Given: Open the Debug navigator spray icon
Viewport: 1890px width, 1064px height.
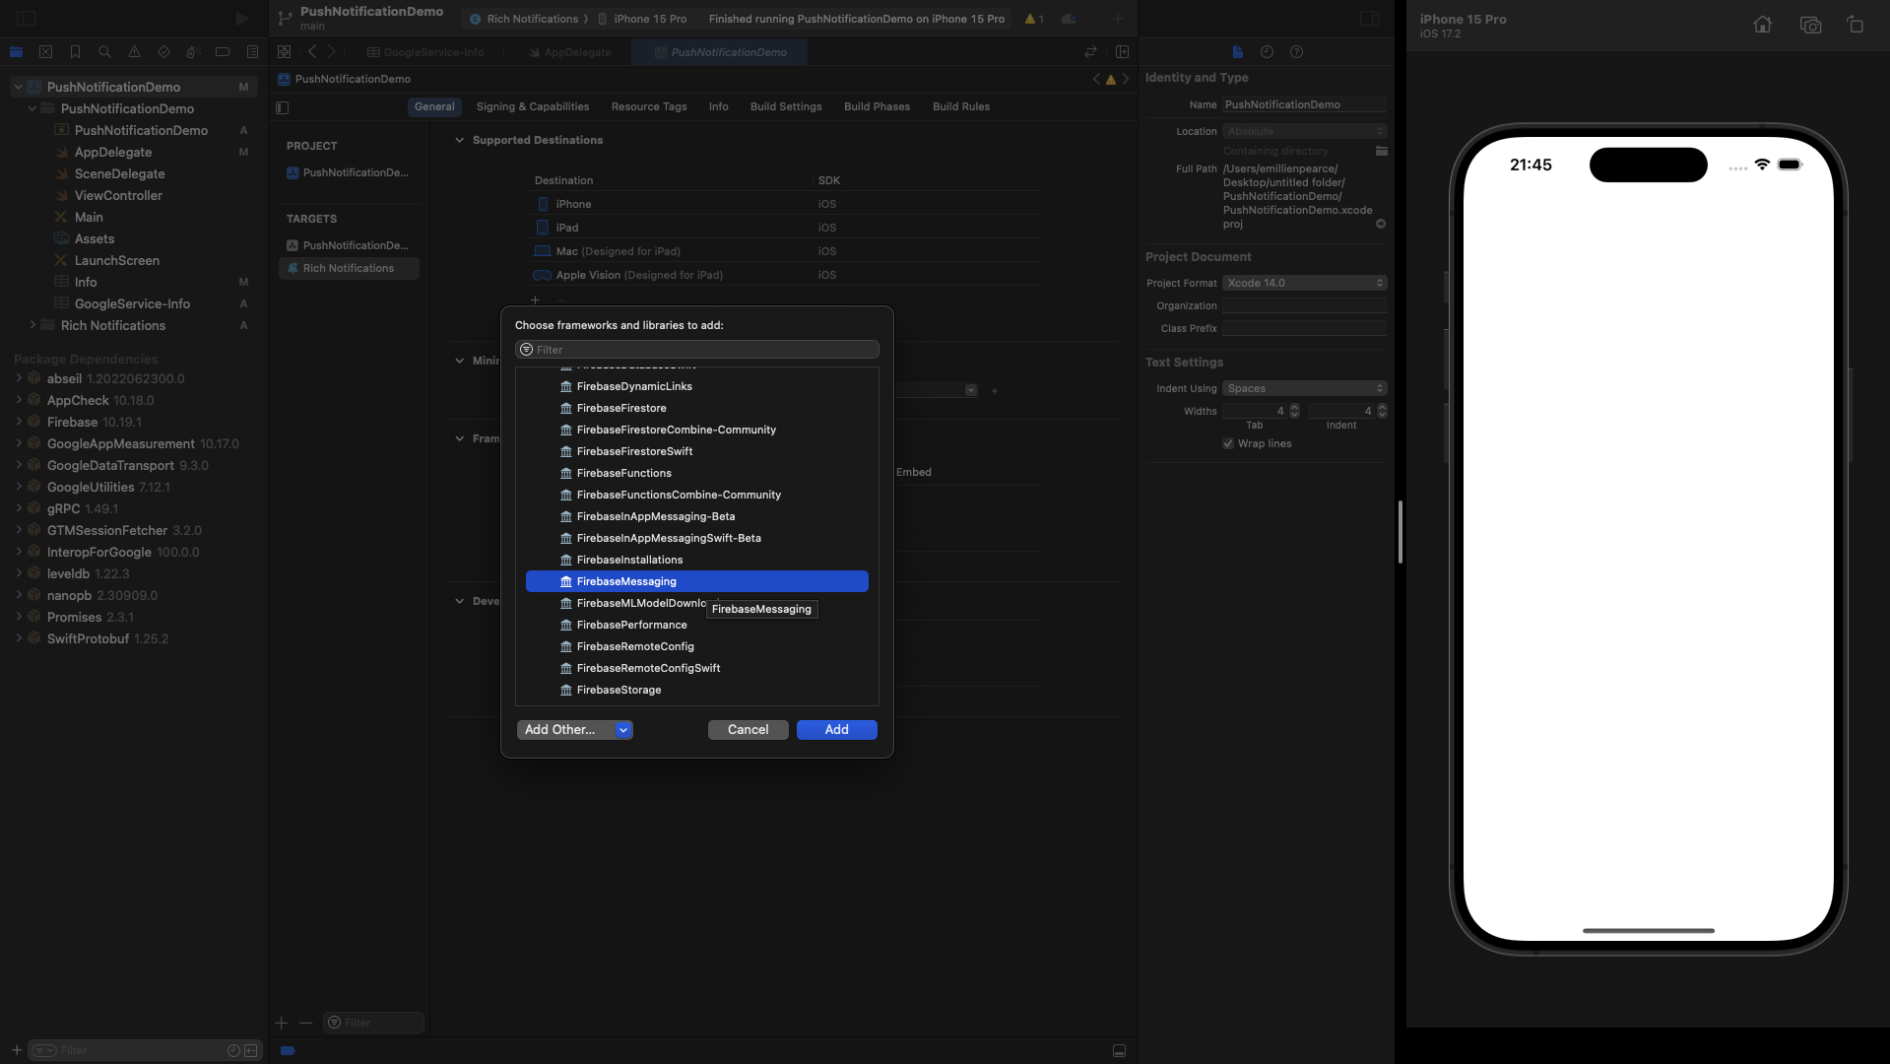Looking at the screenshot, I should [x=193, y=52].
